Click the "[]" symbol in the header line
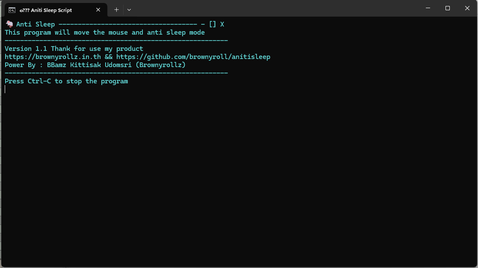Image resolution: width=478 pixels, height=268 pixels. click(212, 24)
